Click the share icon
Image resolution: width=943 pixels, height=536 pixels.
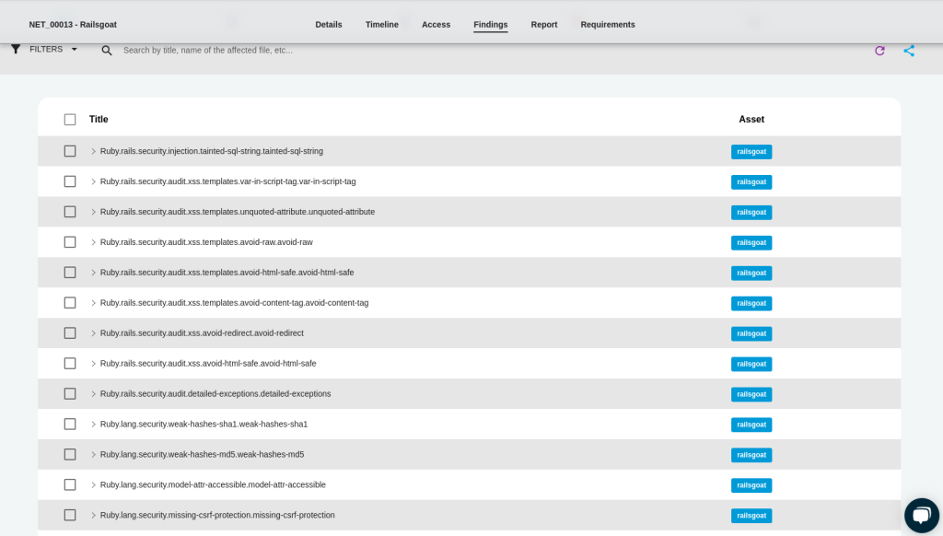[x=909, y=51]
